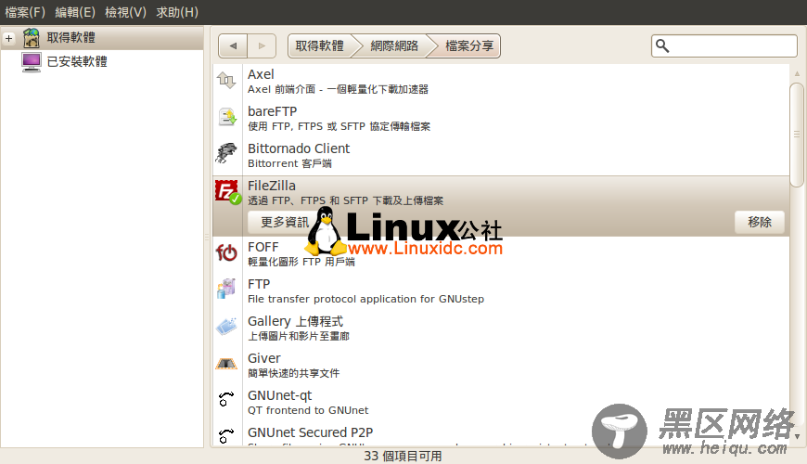
Task: Click the Bittornado Client icon
Action: 226,153
